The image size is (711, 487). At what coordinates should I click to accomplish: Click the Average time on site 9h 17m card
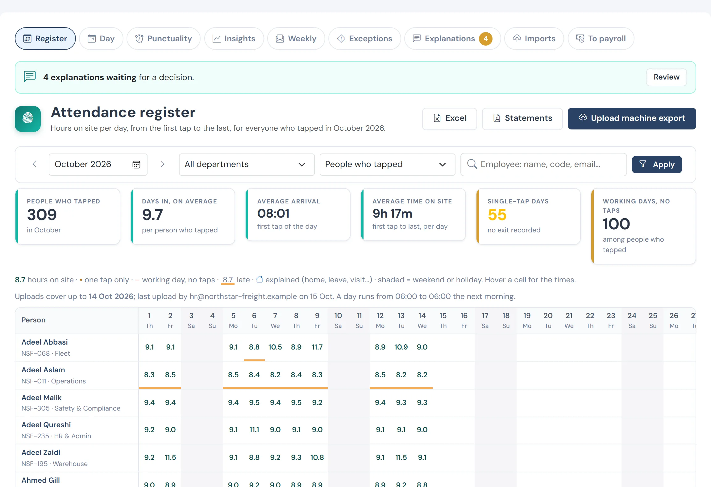click(x=414, y=215)
